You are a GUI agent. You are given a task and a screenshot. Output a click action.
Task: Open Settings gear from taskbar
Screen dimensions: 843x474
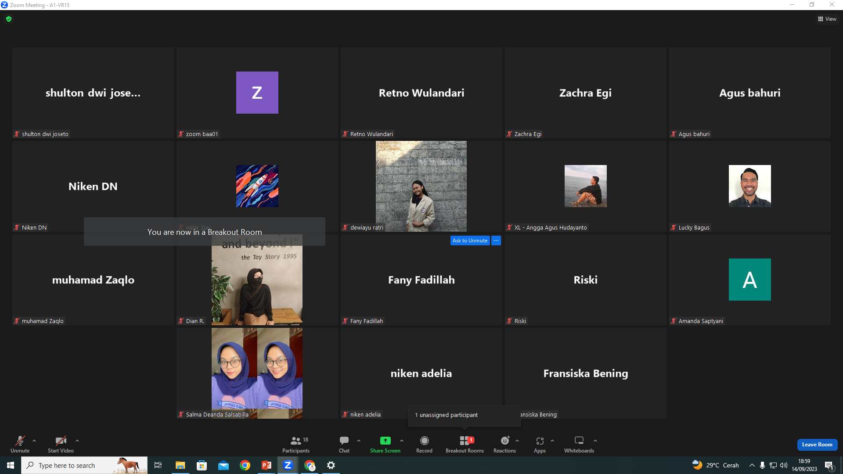pyautogui.click(x=331, y=465)
